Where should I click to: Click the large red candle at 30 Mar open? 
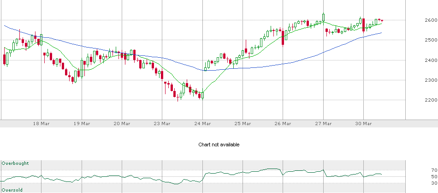point(363,25)
